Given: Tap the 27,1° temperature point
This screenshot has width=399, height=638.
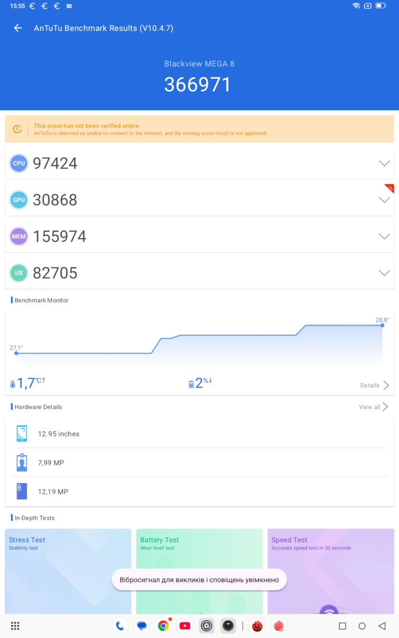Looking at the screenshot, I should (16, 353).
